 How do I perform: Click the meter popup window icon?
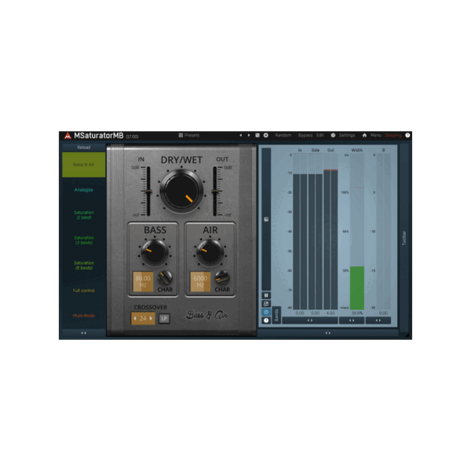[x=266, y=304]
